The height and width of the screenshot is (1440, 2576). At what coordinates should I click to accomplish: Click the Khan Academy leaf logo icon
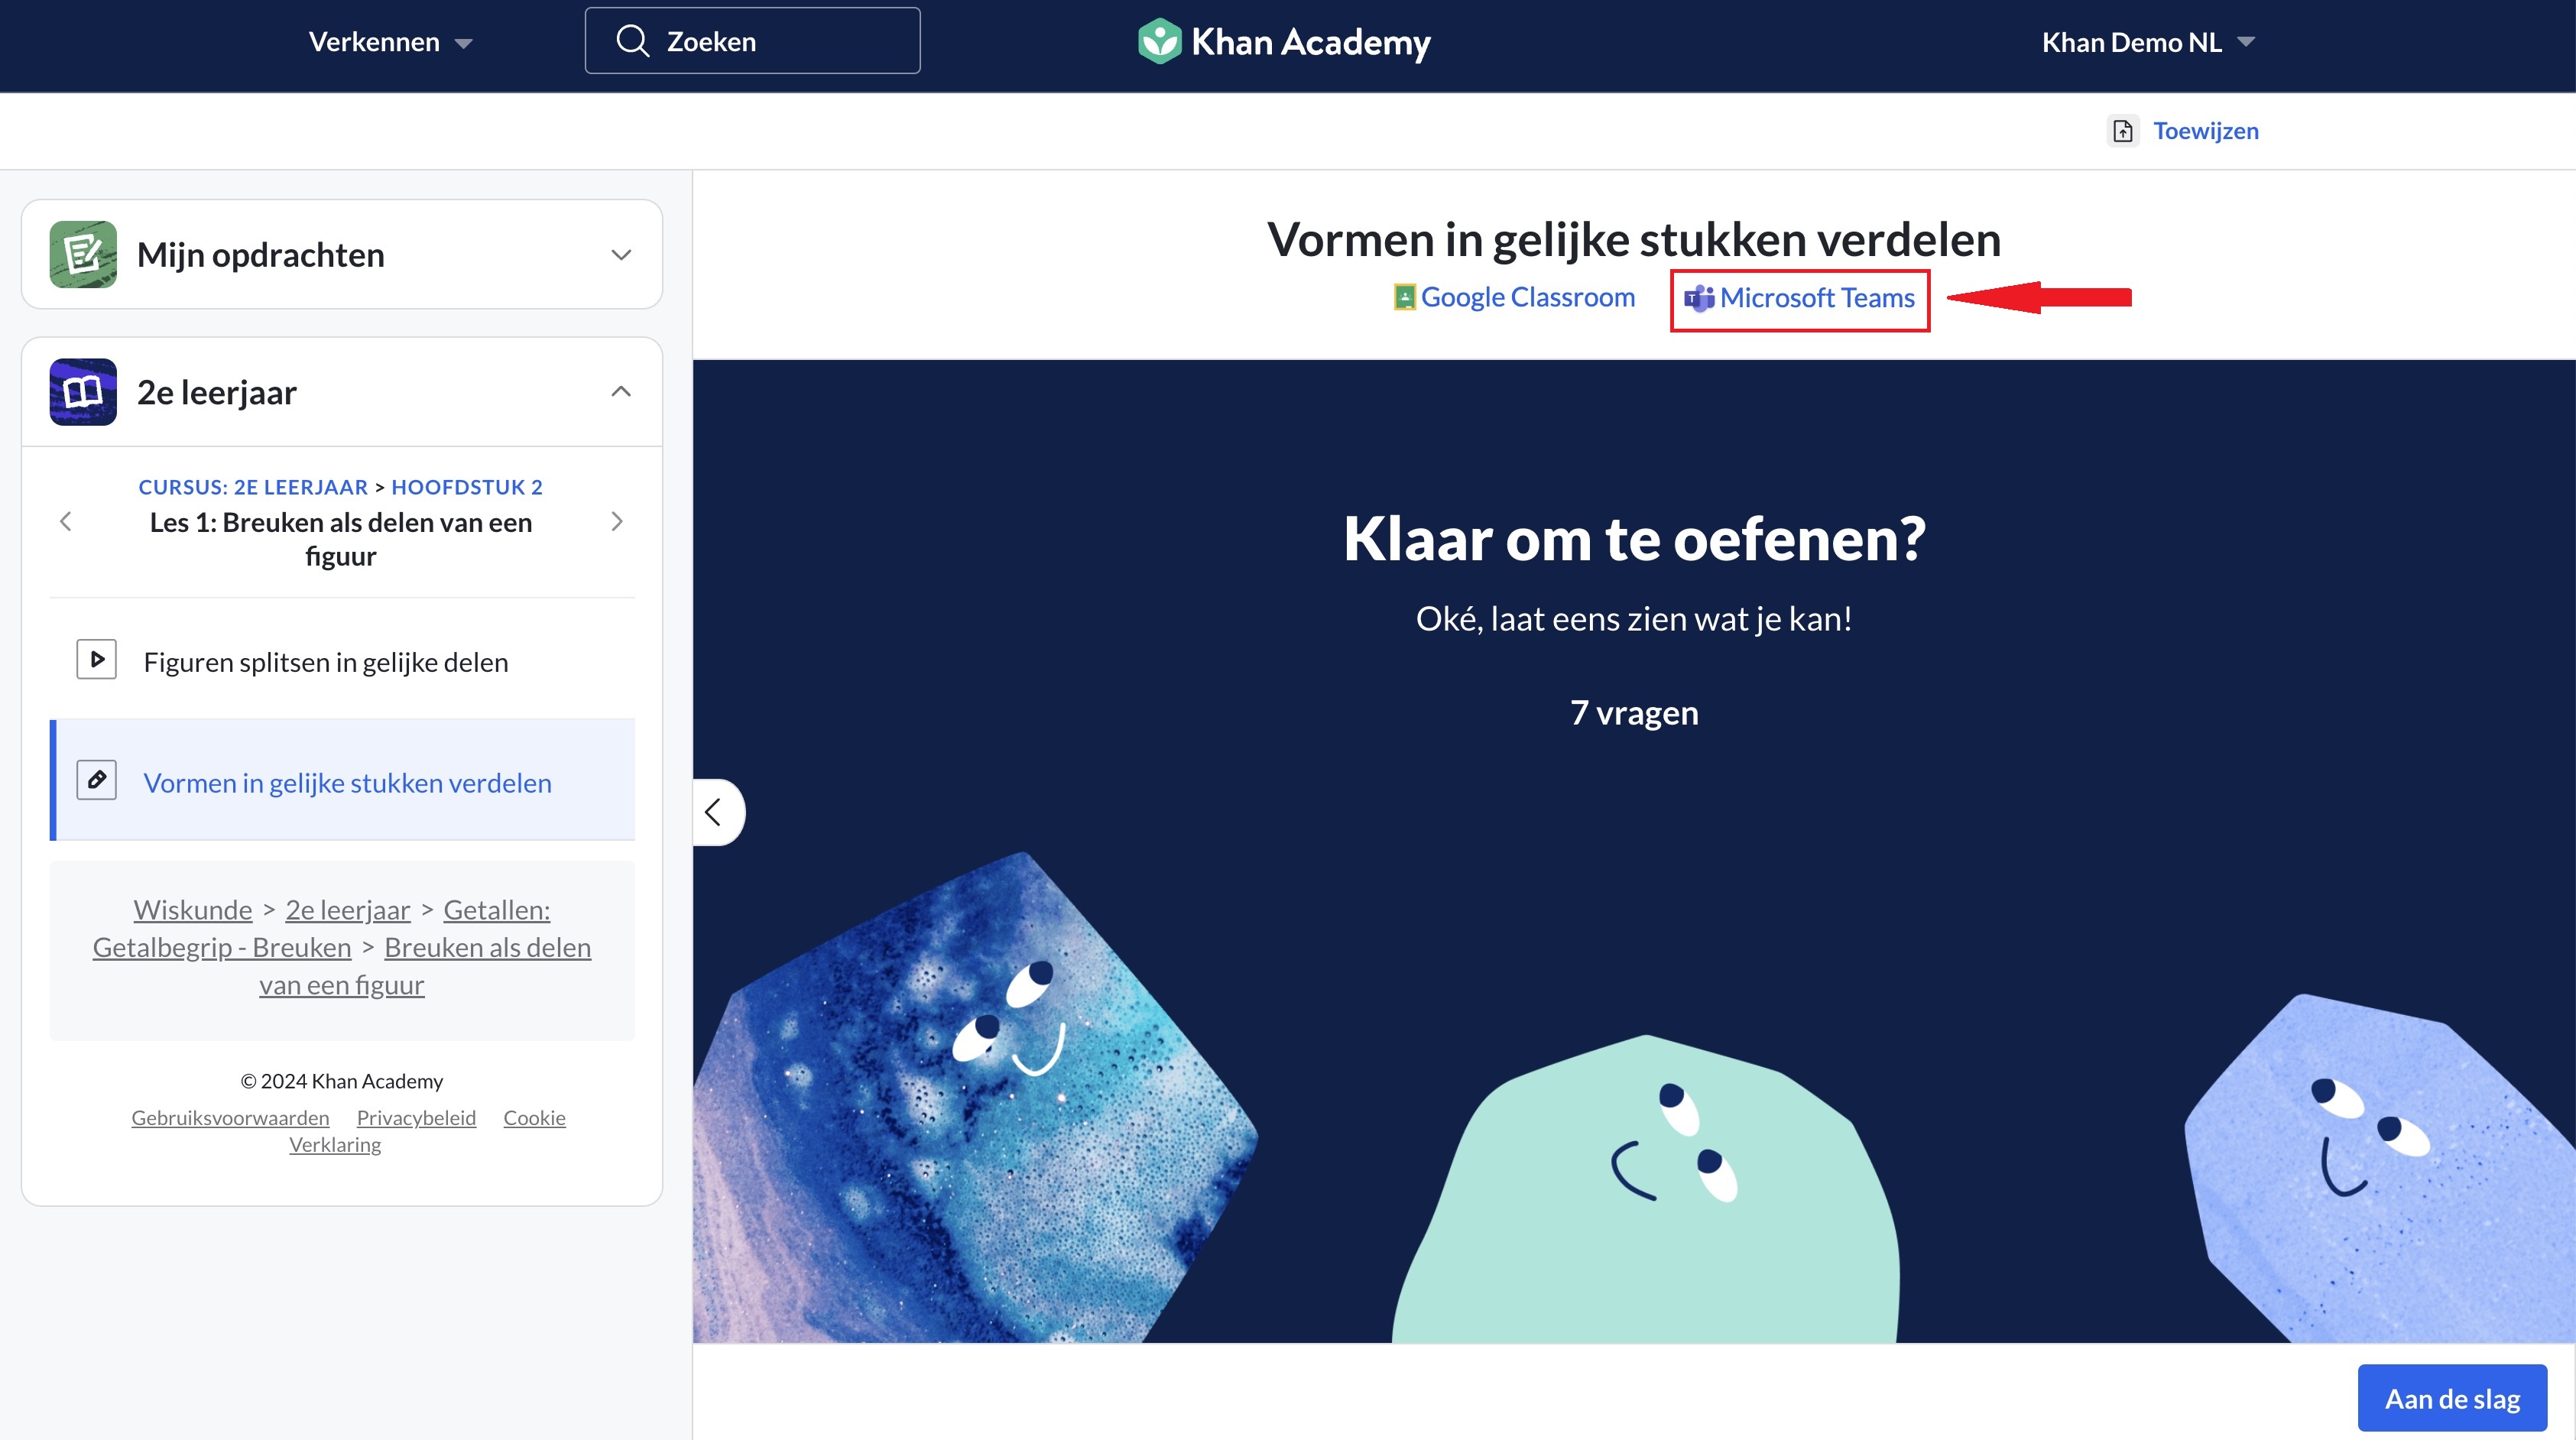1159,42
